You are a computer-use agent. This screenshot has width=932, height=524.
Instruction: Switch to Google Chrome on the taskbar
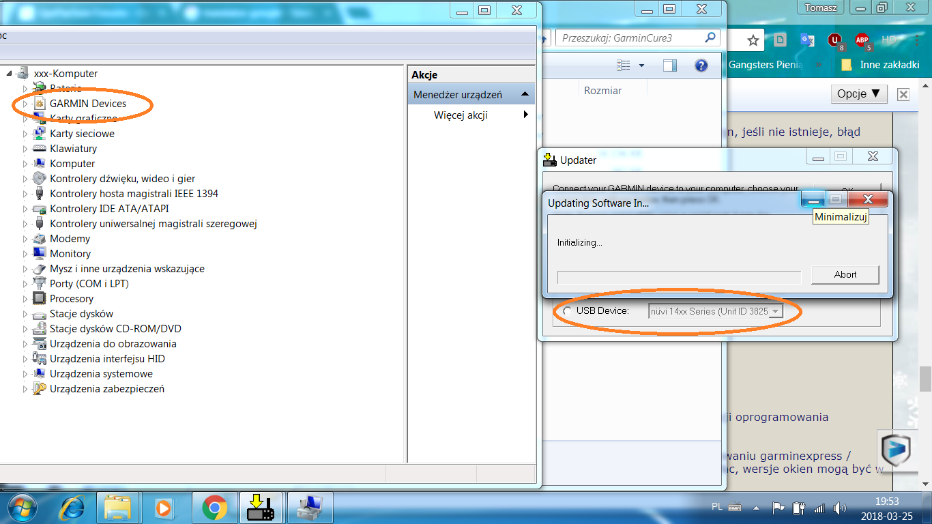point(214,508)
